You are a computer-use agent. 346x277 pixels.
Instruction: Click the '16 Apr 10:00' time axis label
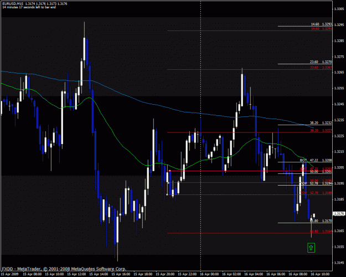320,274
